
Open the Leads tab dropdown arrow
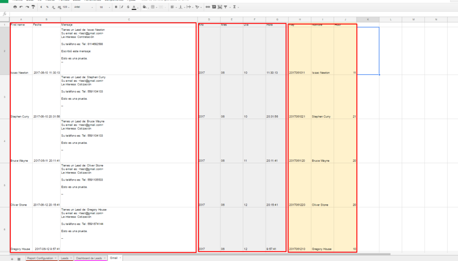(71, 258)
